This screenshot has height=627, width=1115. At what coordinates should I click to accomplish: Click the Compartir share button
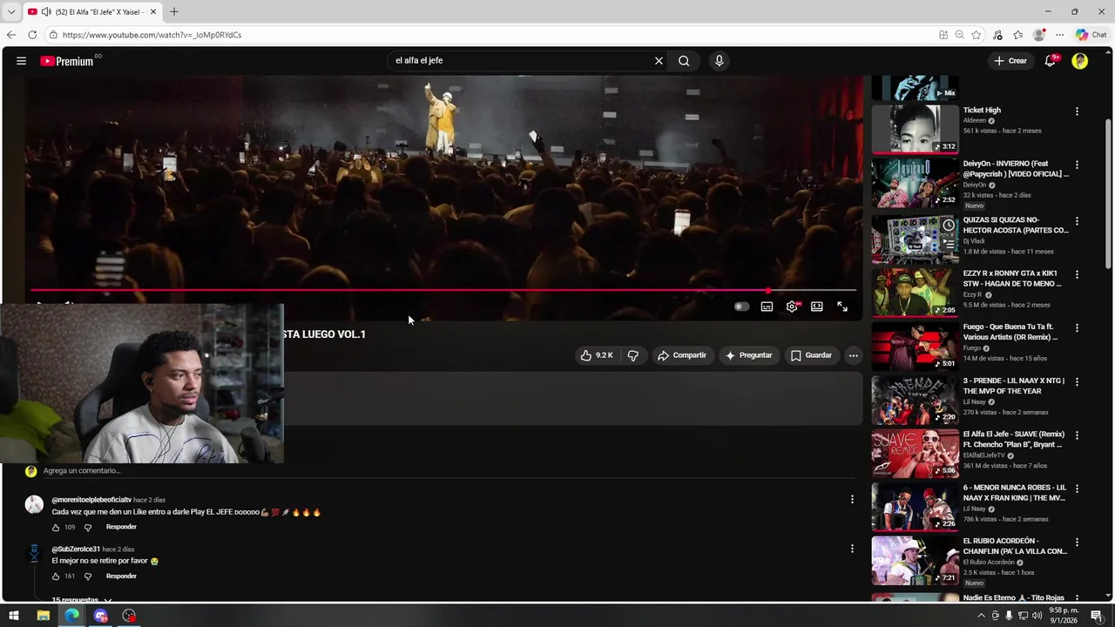[x=682, y=355]
